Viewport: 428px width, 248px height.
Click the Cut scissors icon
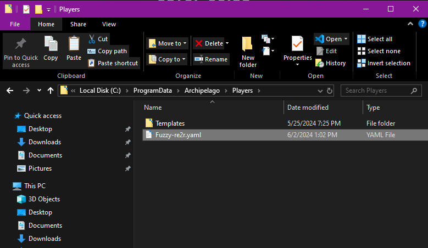tap(92, 39)
